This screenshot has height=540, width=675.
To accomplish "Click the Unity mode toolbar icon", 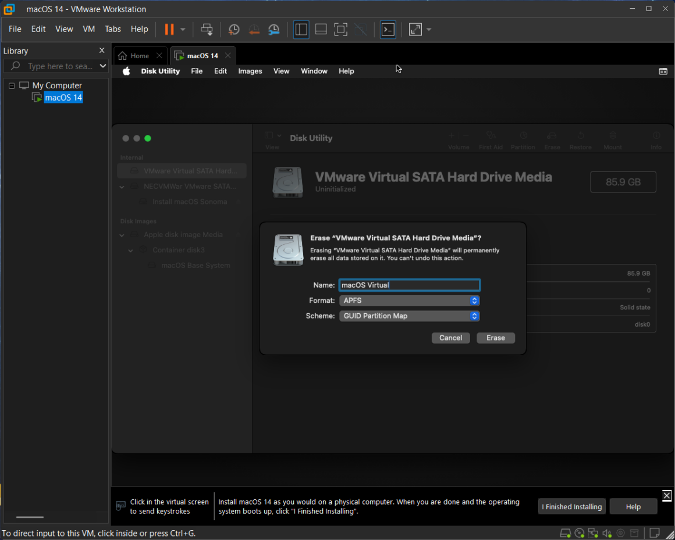I will click(360, 29).
